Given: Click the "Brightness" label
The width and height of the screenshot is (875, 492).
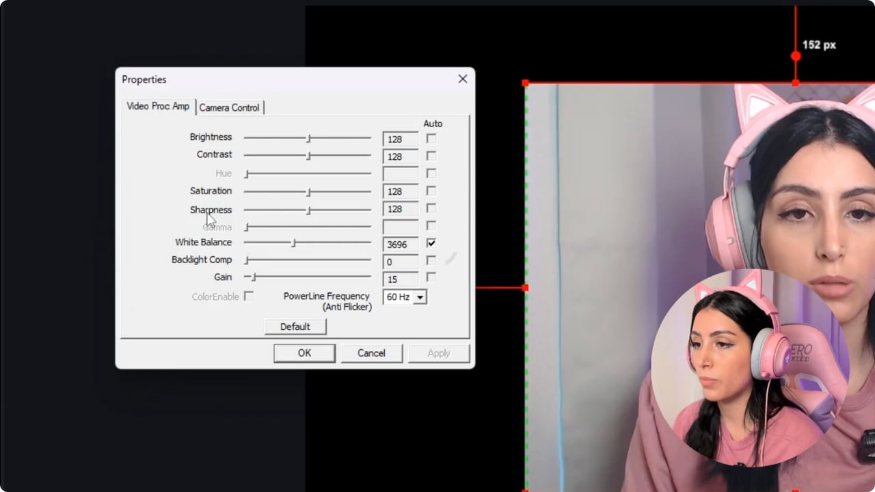Looking at the screenshot, I should 211,137.
